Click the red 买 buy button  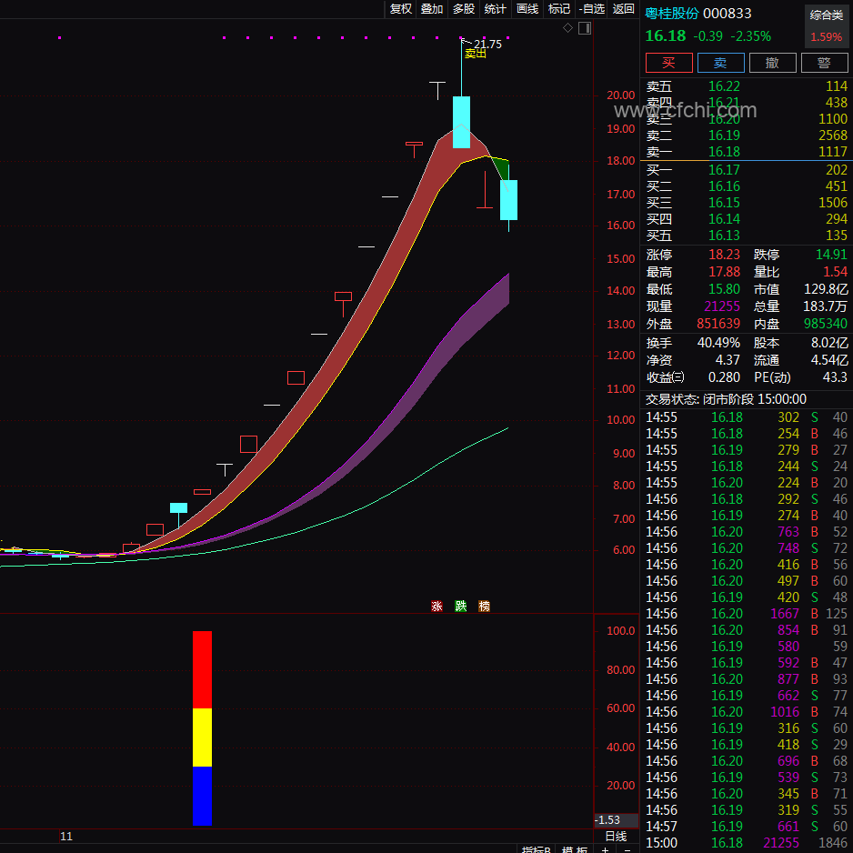pos(668,63)
